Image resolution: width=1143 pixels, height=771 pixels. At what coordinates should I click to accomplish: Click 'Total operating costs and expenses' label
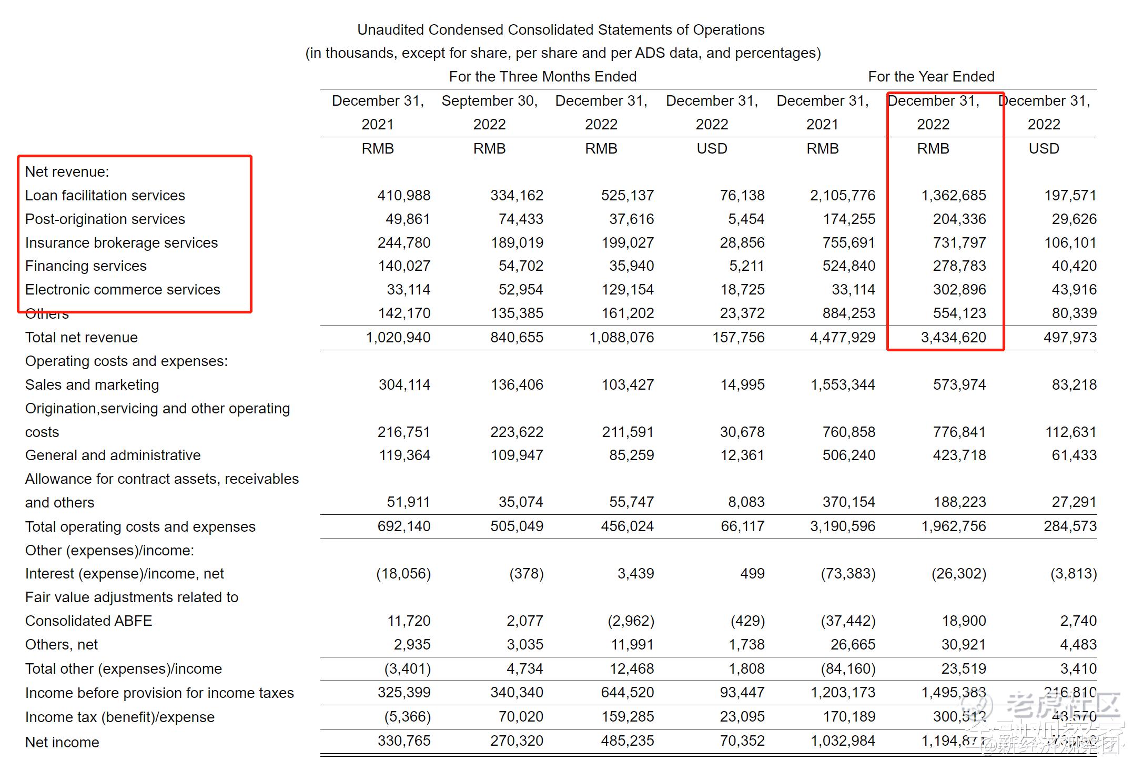pos(140,527)
